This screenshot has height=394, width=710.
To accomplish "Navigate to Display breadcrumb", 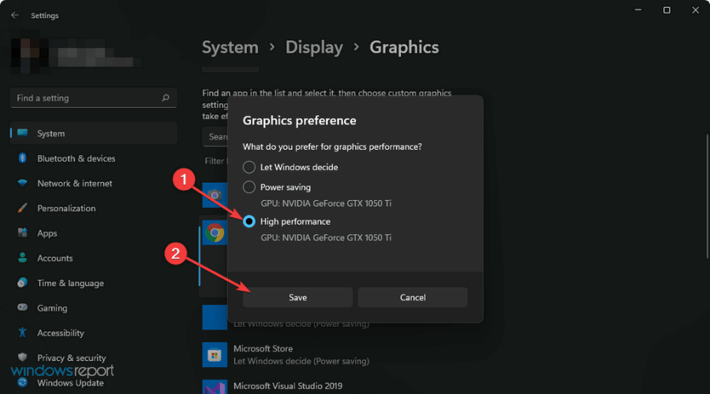I will point(314,47).
